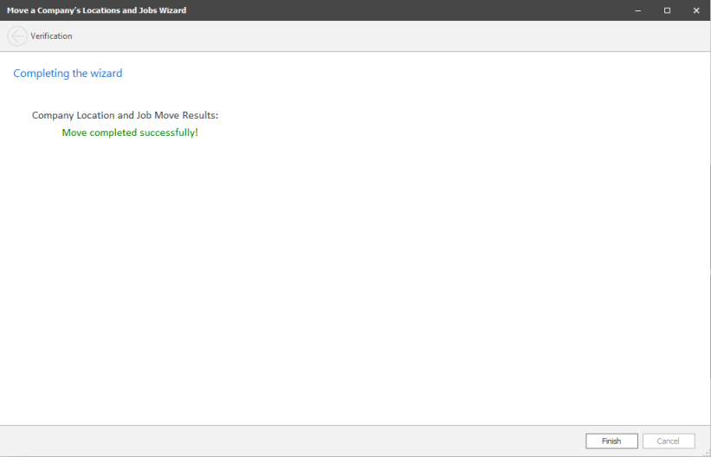Maximize the wizard window
Screen dimensions: 711x457
click(x=667, y=10)
